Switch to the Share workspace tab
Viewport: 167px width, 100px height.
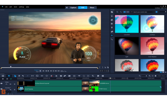92,8
